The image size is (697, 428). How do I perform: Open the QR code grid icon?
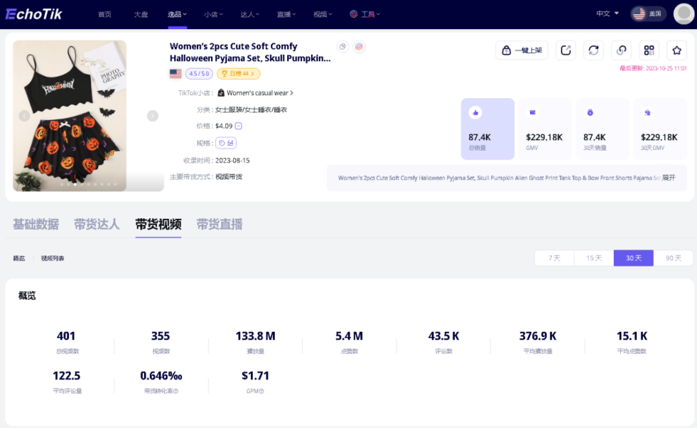pyautogui.click(x=649, y=50)
